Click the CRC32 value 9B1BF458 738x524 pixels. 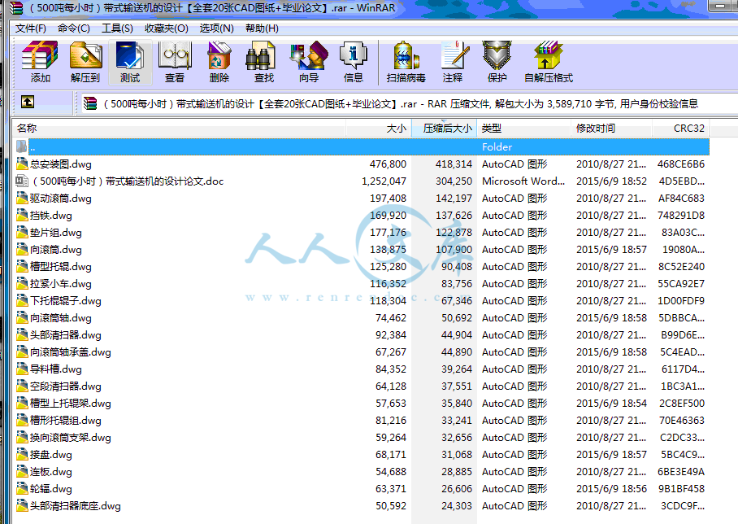point(681,489)
